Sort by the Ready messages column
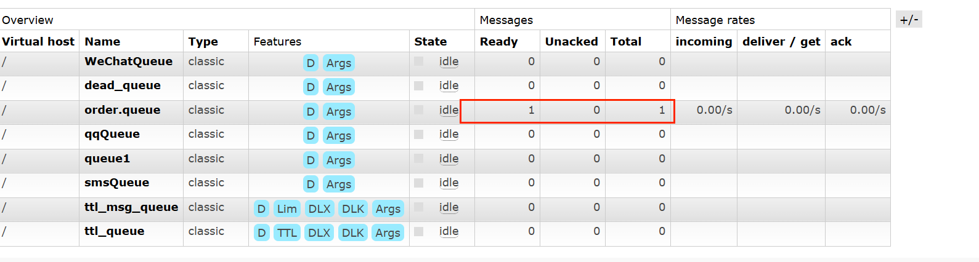979x262 pixels. point(498,41)
